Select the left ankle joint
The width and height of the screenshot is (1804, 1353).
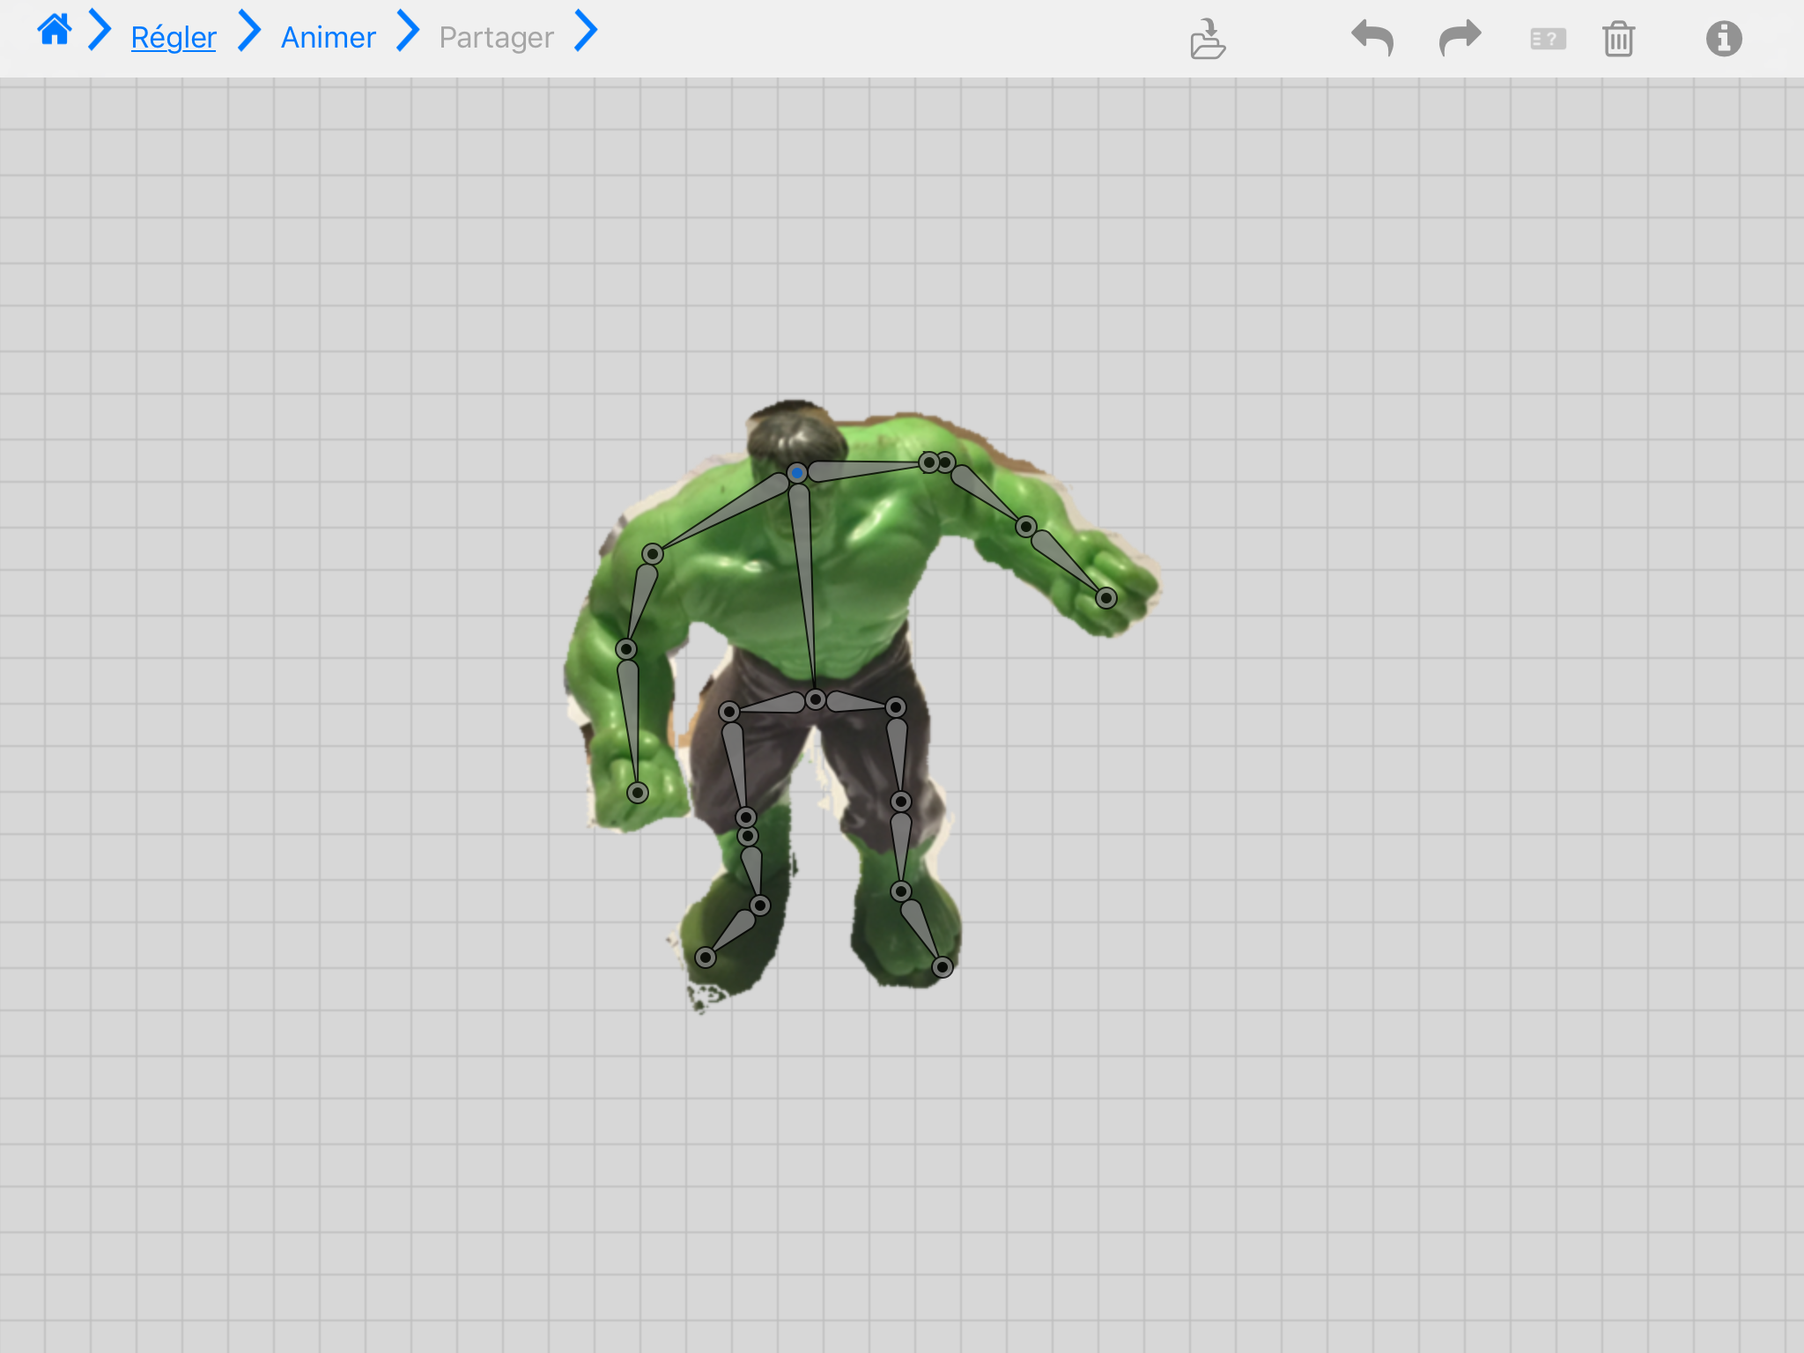(760, 906)
